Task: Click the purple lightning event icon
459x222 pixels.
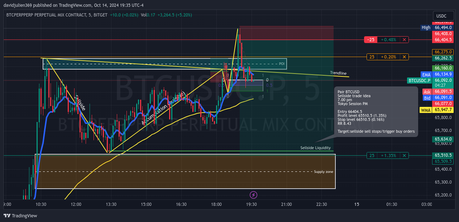Action: [x=253, y=195]
